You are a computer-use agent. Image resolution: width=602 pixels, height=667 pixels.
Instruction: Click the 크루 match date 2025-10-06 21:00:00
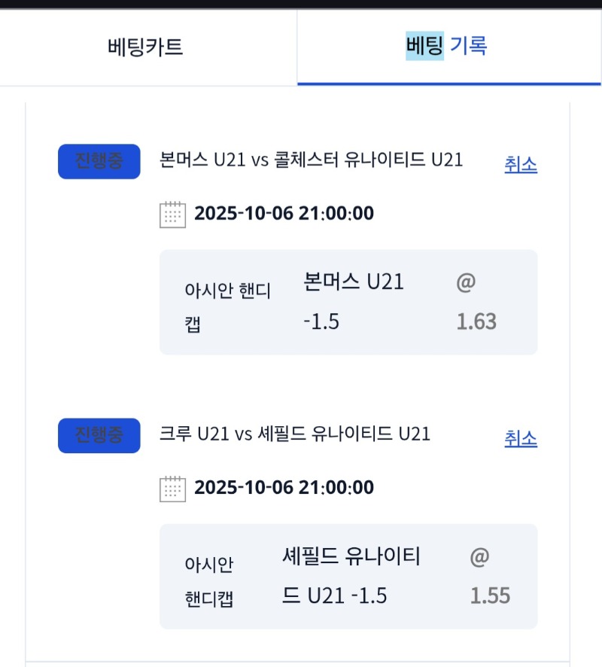(284, 488)
